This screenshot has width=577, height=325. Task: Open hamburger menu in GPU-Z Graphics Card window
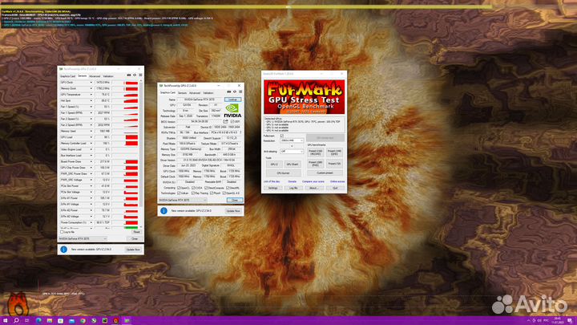240,91
